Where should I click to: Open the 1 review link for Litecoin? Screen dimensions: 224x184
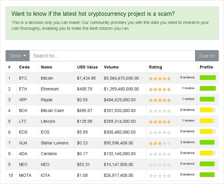click(x=188, y=121)
